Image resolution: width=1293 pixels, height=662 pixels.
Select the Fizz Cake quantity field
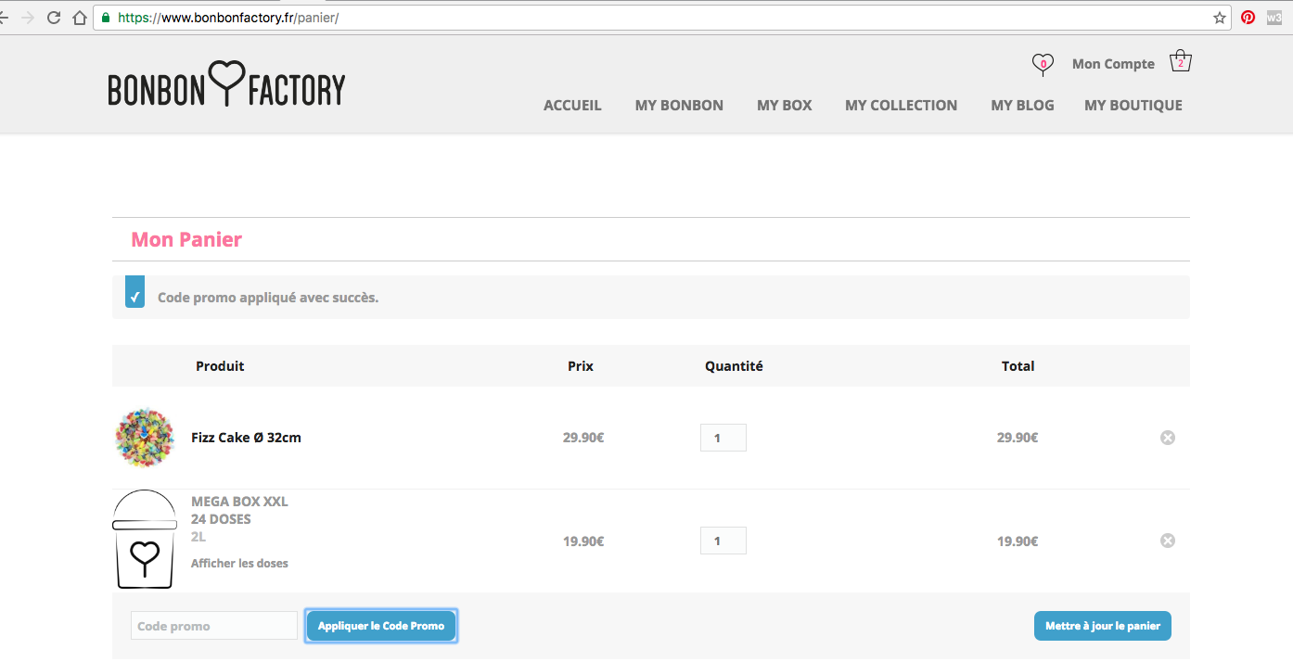pos(723,438)
